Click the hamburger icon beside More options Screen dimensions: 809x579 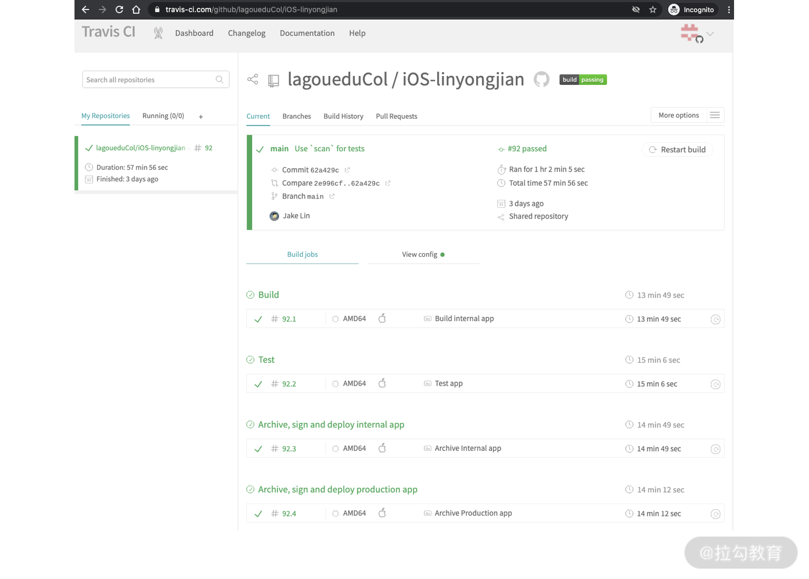coord(715,115)
